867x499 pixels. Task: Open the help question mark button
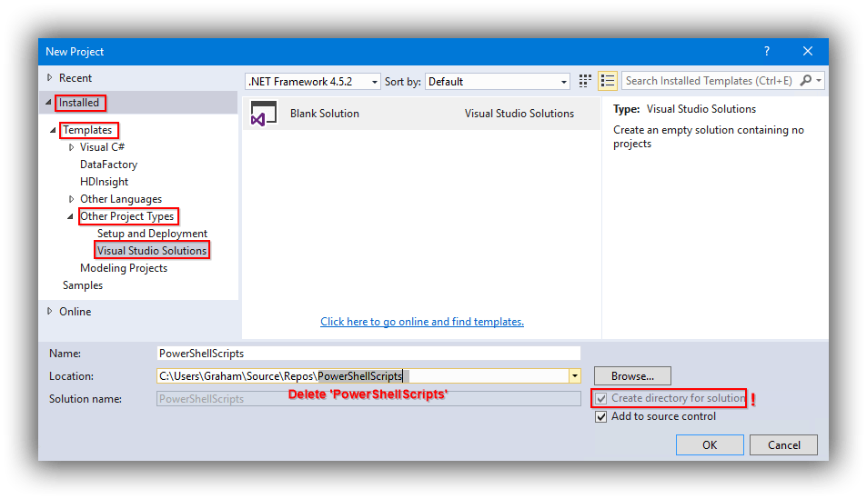(767, 52)
